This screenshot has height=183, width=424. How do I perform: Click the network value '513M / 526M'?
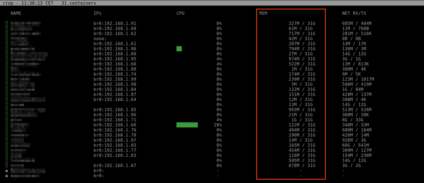coord(357,110)
